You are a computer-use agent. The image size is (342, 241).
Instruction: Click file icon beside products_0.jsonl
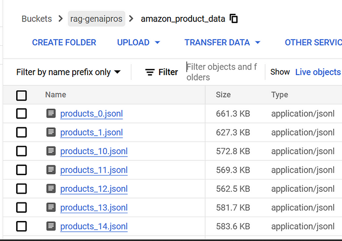(x=51, y=114)
